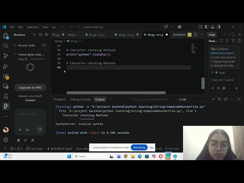Start a new Blackbox task with plus

tap(34, 35)
